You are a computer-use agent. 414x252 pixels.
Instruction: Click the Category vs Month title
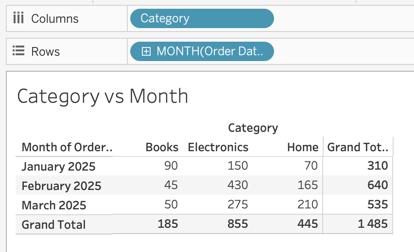pos(103,96)
